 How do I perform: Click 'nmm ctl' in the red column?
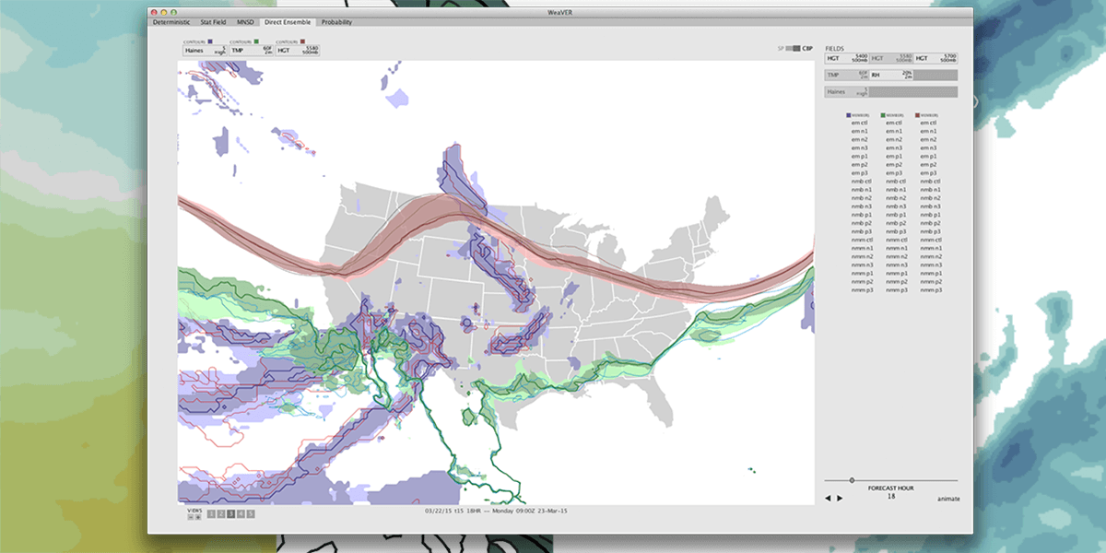coord(929,240)
